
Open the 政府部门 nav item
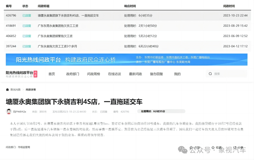(x=73, y=74)
